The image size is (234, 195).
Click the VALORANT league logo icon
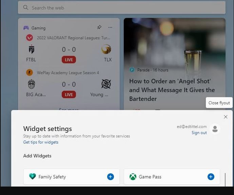click(30, 38)
